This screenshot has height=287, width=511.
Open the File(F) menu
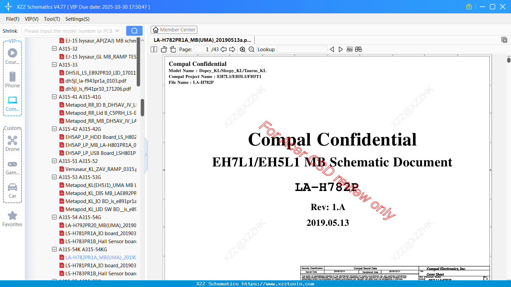coord(13,19)
